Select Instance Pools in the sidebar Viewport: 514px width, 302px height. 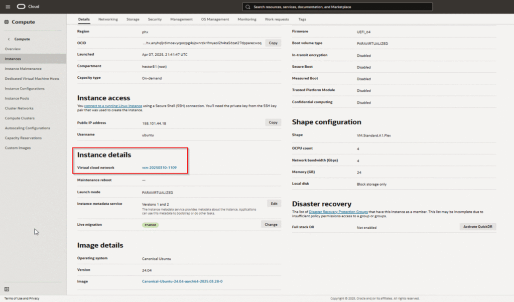pos(17,98)
